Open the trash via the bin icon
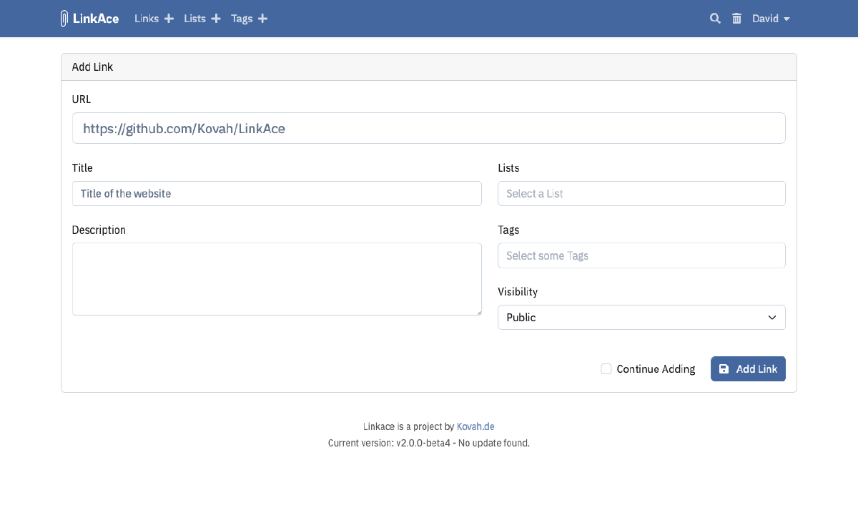The image size is (858, 528). (x=736, y=18)
